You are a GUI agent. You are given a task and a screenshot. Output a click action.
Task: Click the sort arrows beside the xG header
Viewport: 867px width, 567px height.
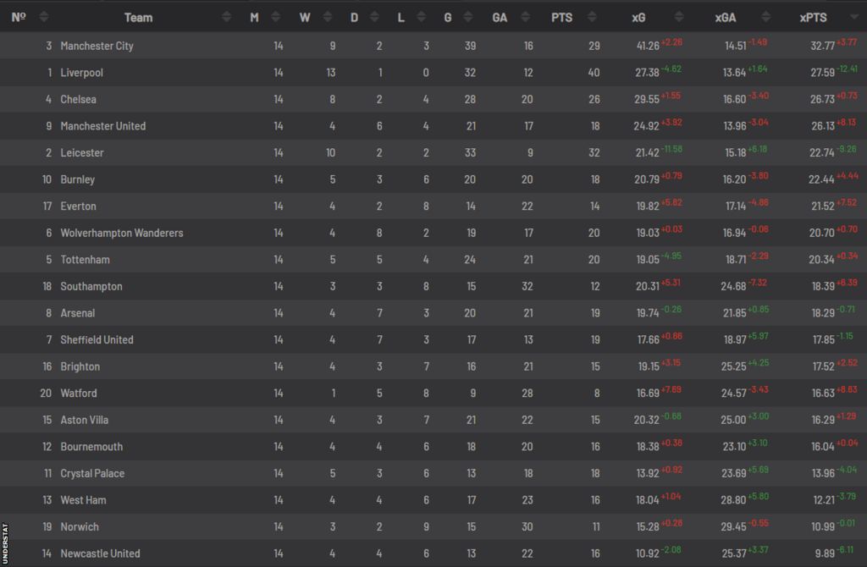point(678,14)
